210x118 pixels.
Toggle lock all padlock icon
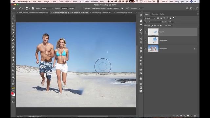pyautogui.click(x=161, y=26)
